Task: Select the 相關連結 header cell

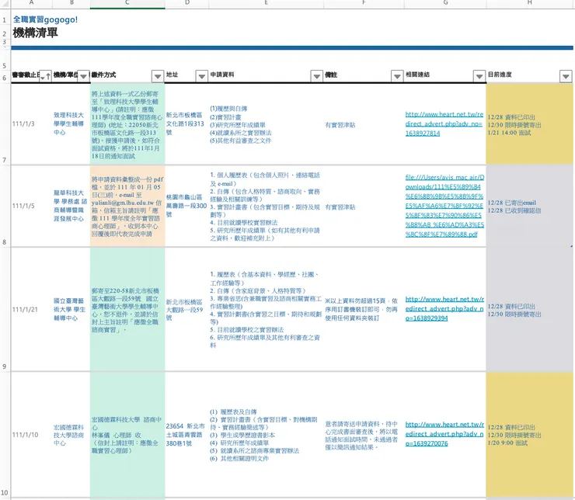Action: 445,77
